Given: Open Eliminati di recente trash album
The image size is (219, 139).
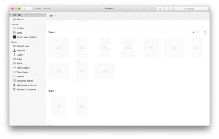Looking at the screenshot, I should pos(26,90).
